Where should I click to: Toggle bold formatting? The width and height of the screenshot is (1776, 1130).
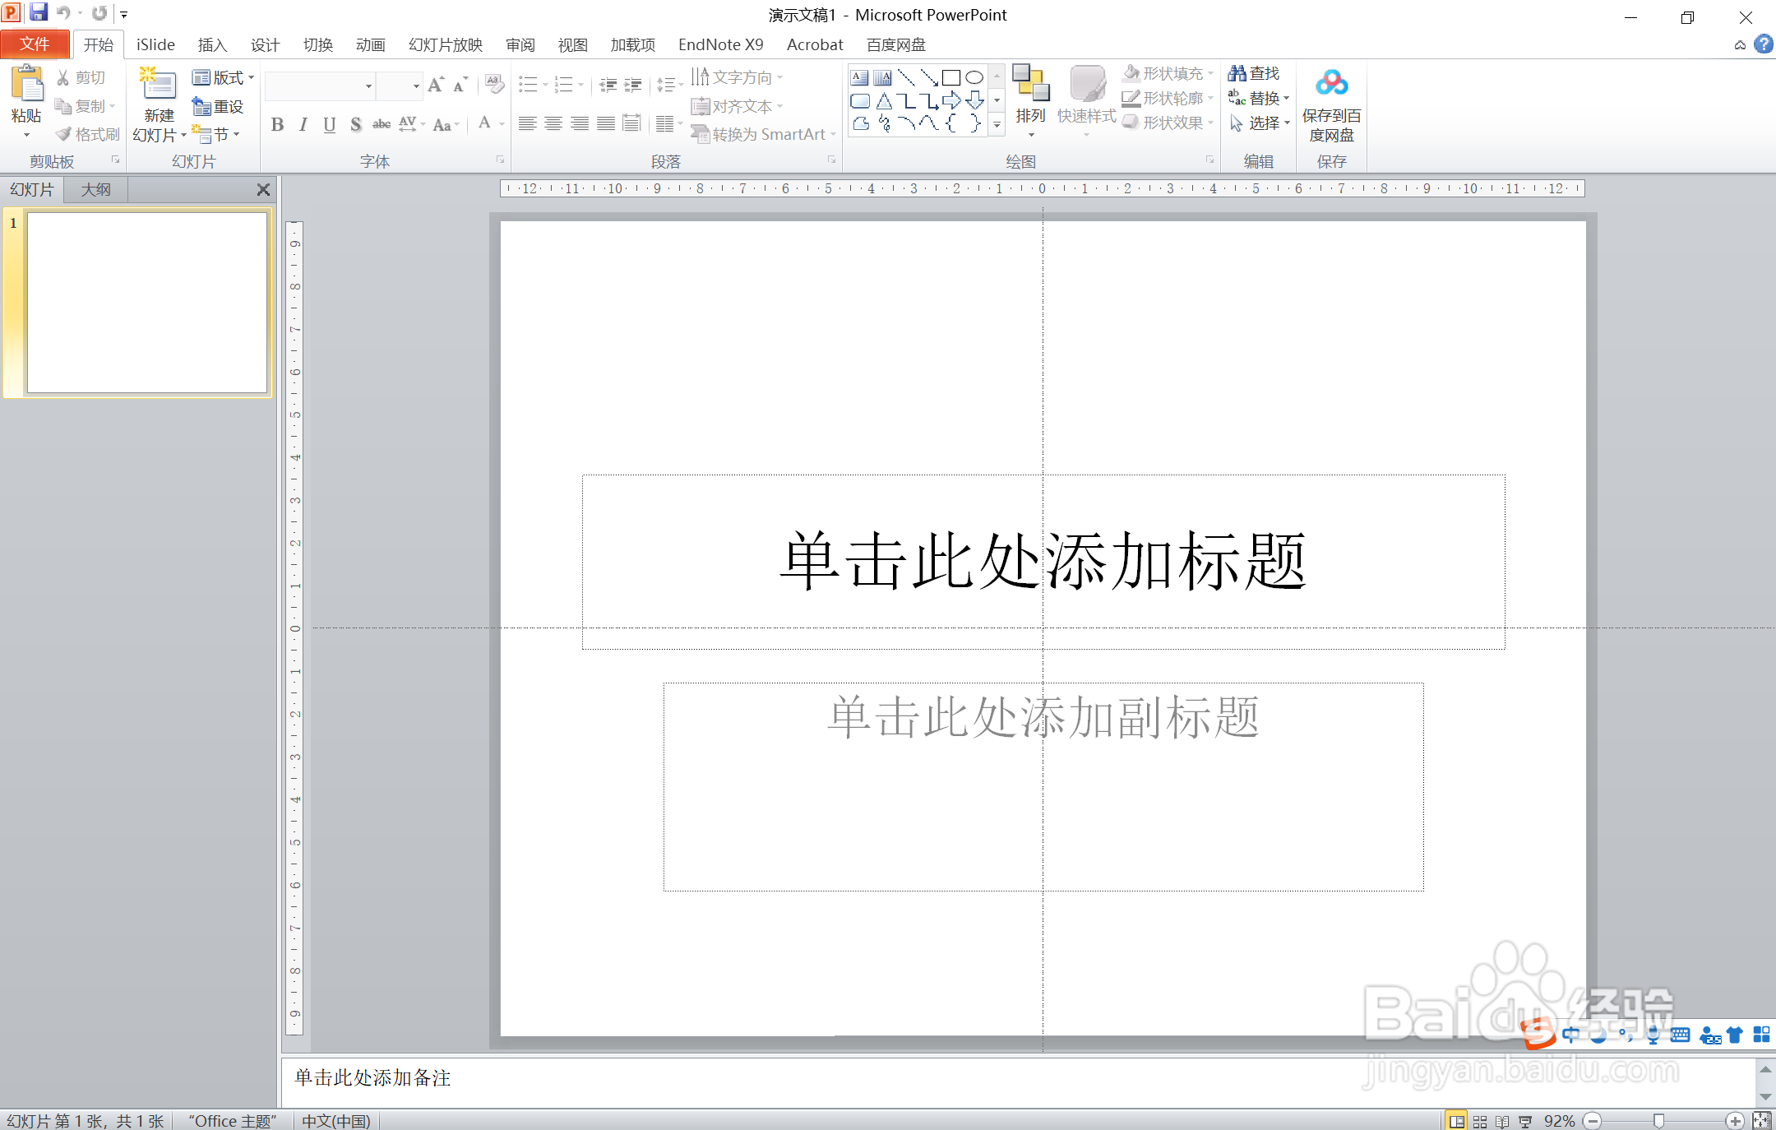(276, 124)
